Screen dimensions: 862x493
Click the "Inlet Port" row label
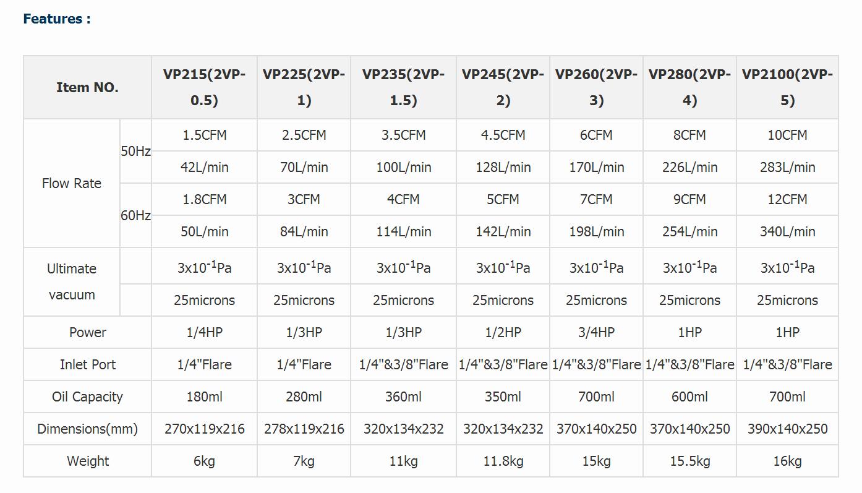pyautogui.click(x=87, y=365)
